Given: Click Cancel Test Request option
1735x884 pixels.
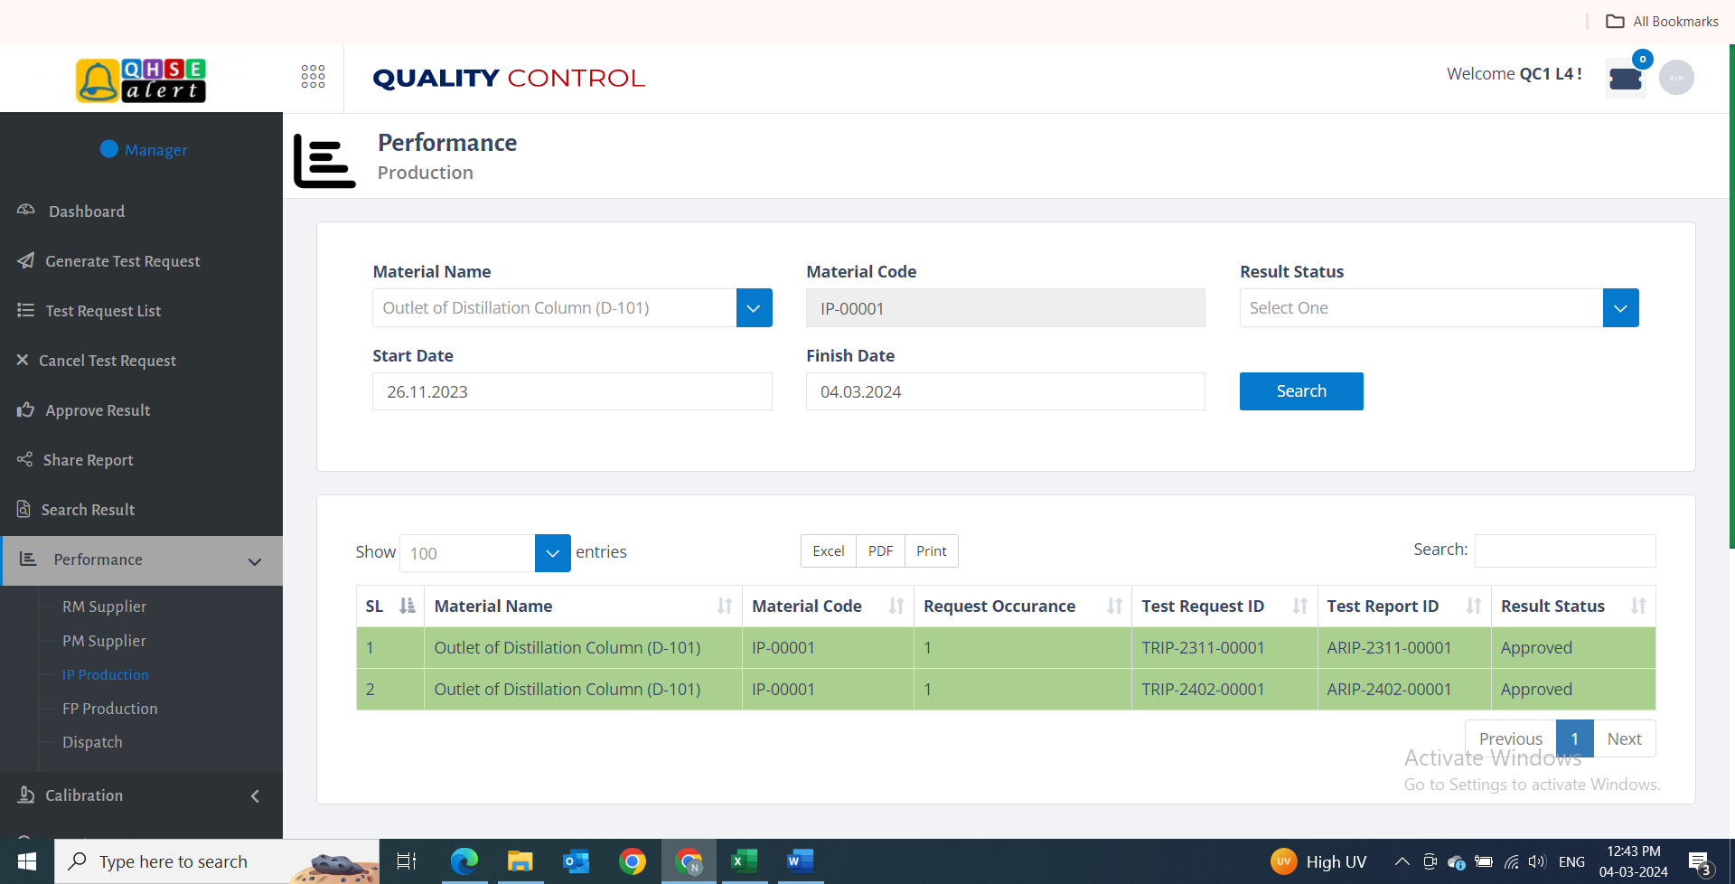Looking at the screenshot, I should (108, 360).
